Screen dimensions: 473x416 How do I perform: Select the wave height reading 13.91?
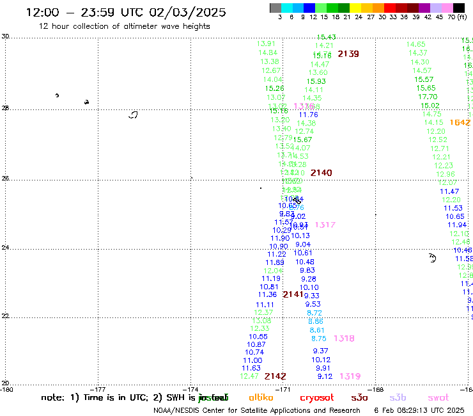(x=266, y=44)
